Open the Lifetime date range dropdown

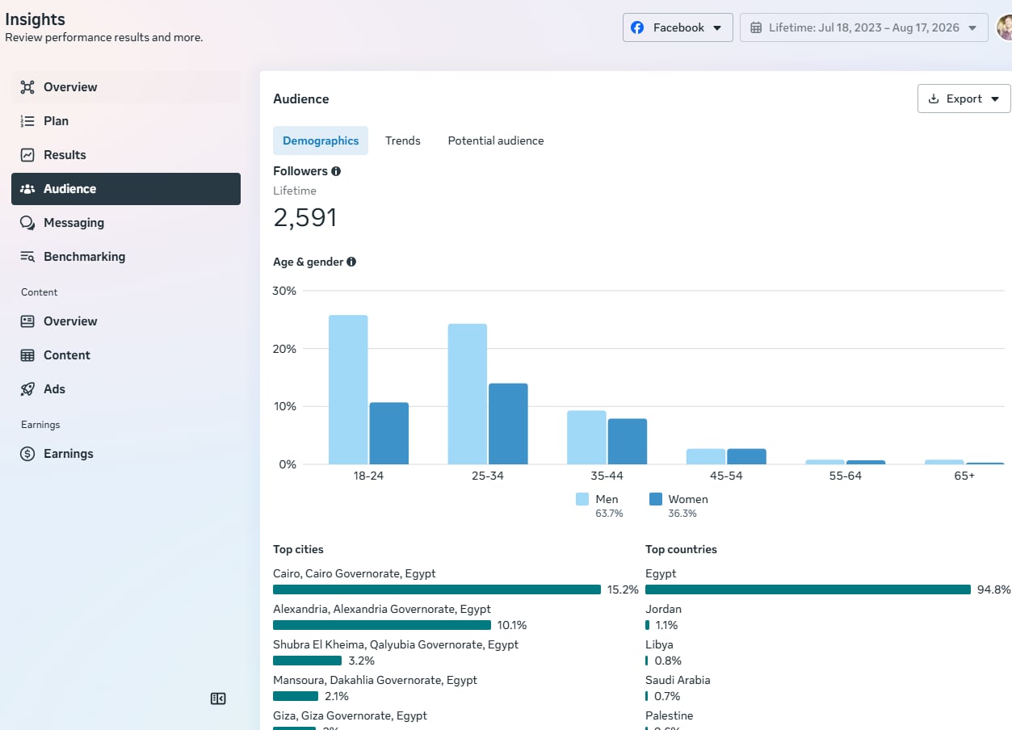click(x=863, y=27)
